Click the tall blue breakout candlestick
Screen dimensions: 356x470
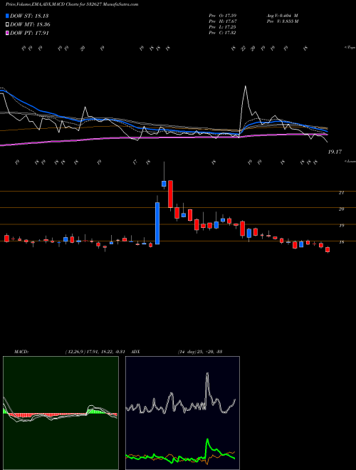[157, 223]
